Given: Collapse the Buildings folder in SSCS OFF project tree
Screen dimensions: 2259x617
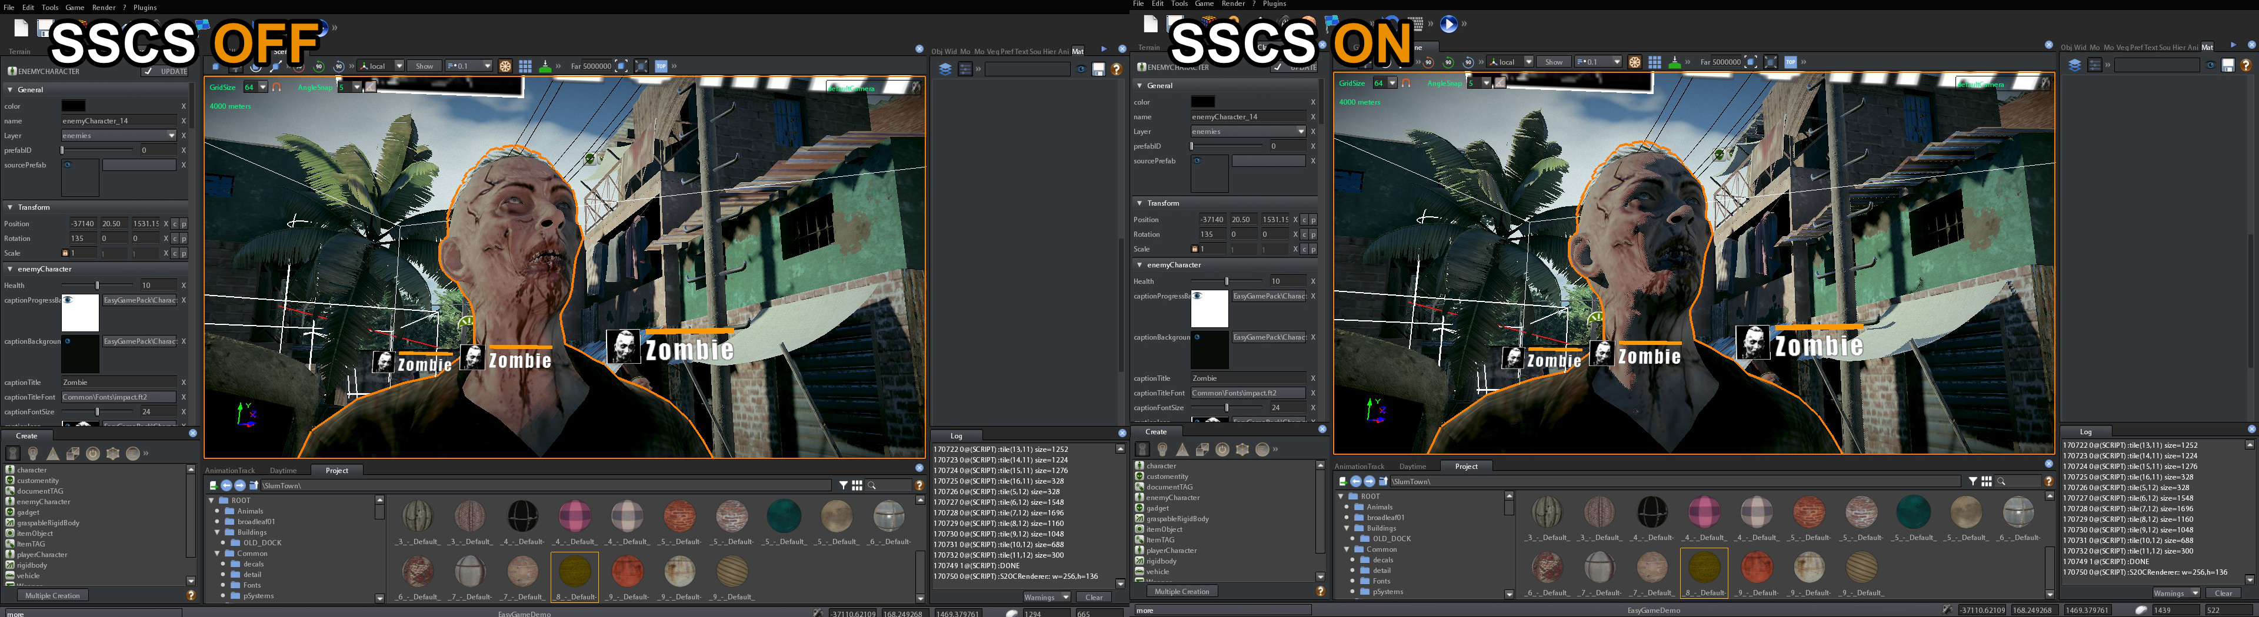Looking at the screenshot, I should click(x=218, y=532).
